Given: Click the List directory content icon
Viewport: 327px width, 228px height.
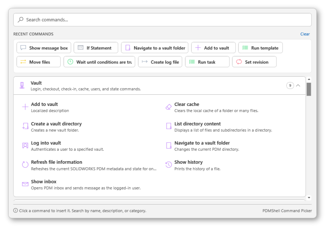Looking at the screenshot, I should pyautogui.click(x=169, y=126).
